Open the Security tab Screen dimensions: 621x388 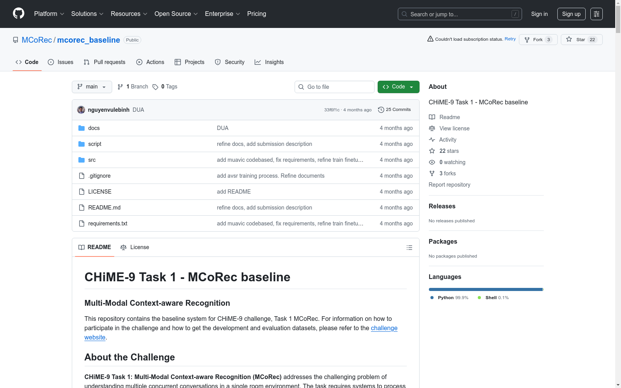(x=230, y=62)
